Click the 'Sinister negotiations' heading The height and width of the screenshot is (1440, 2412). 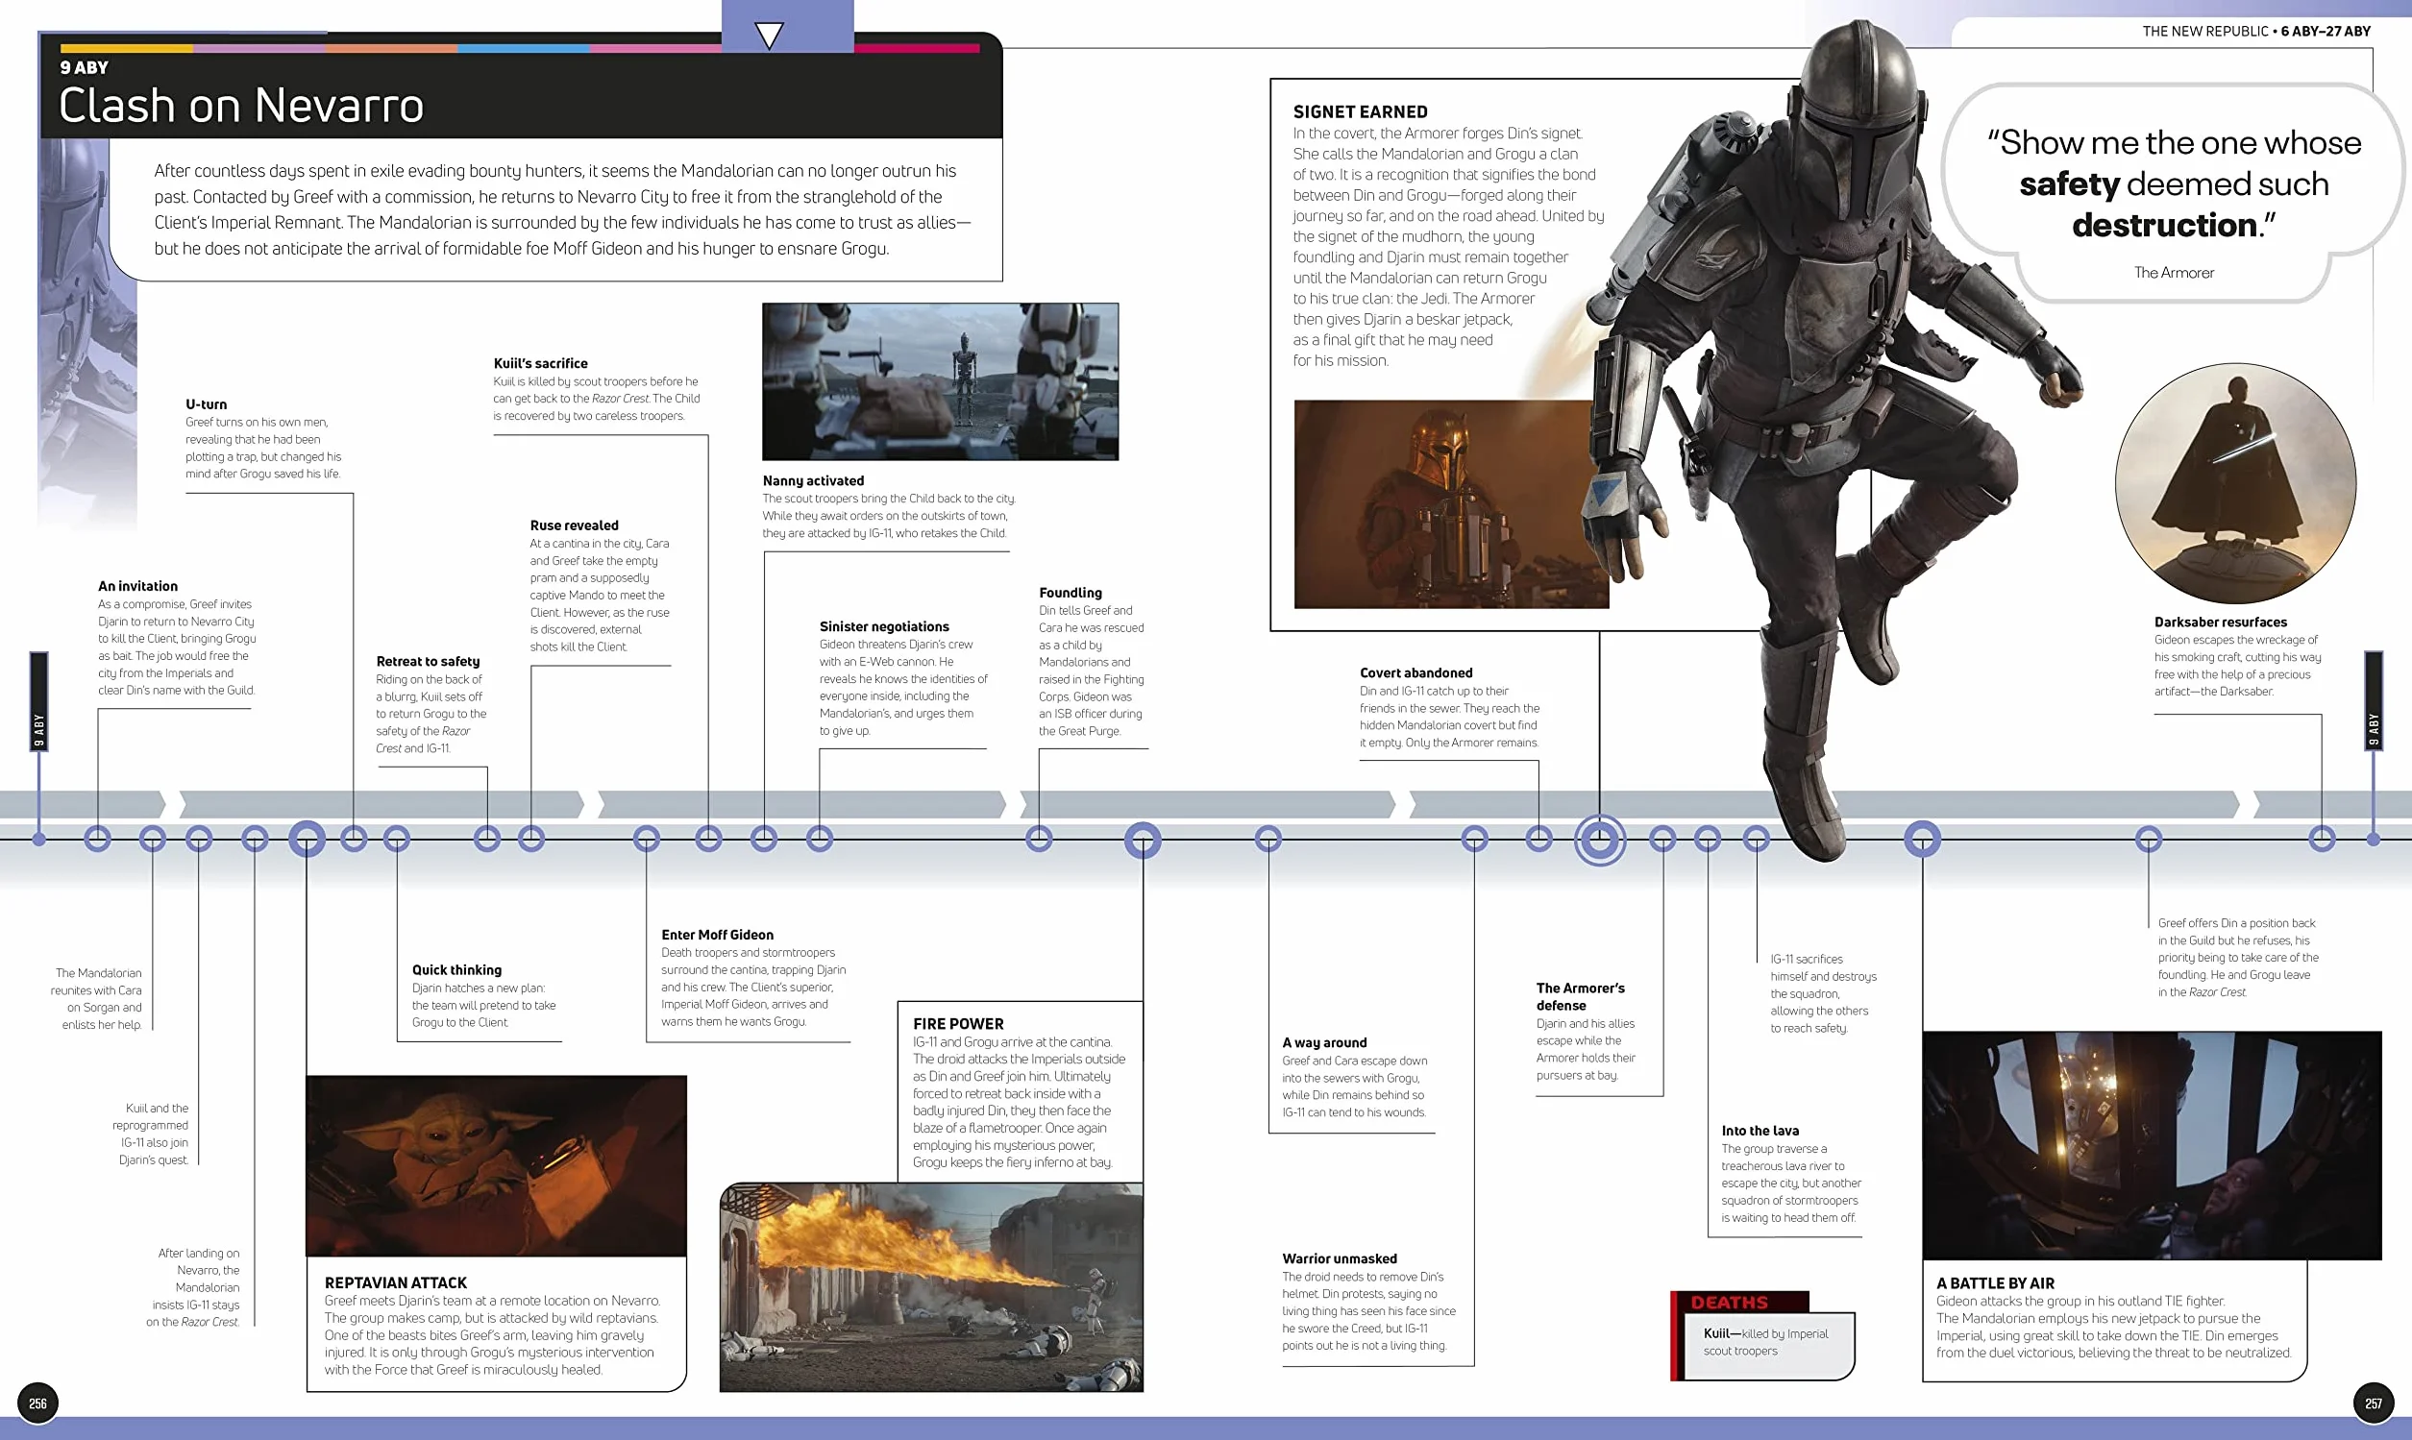tap(884, 627)
